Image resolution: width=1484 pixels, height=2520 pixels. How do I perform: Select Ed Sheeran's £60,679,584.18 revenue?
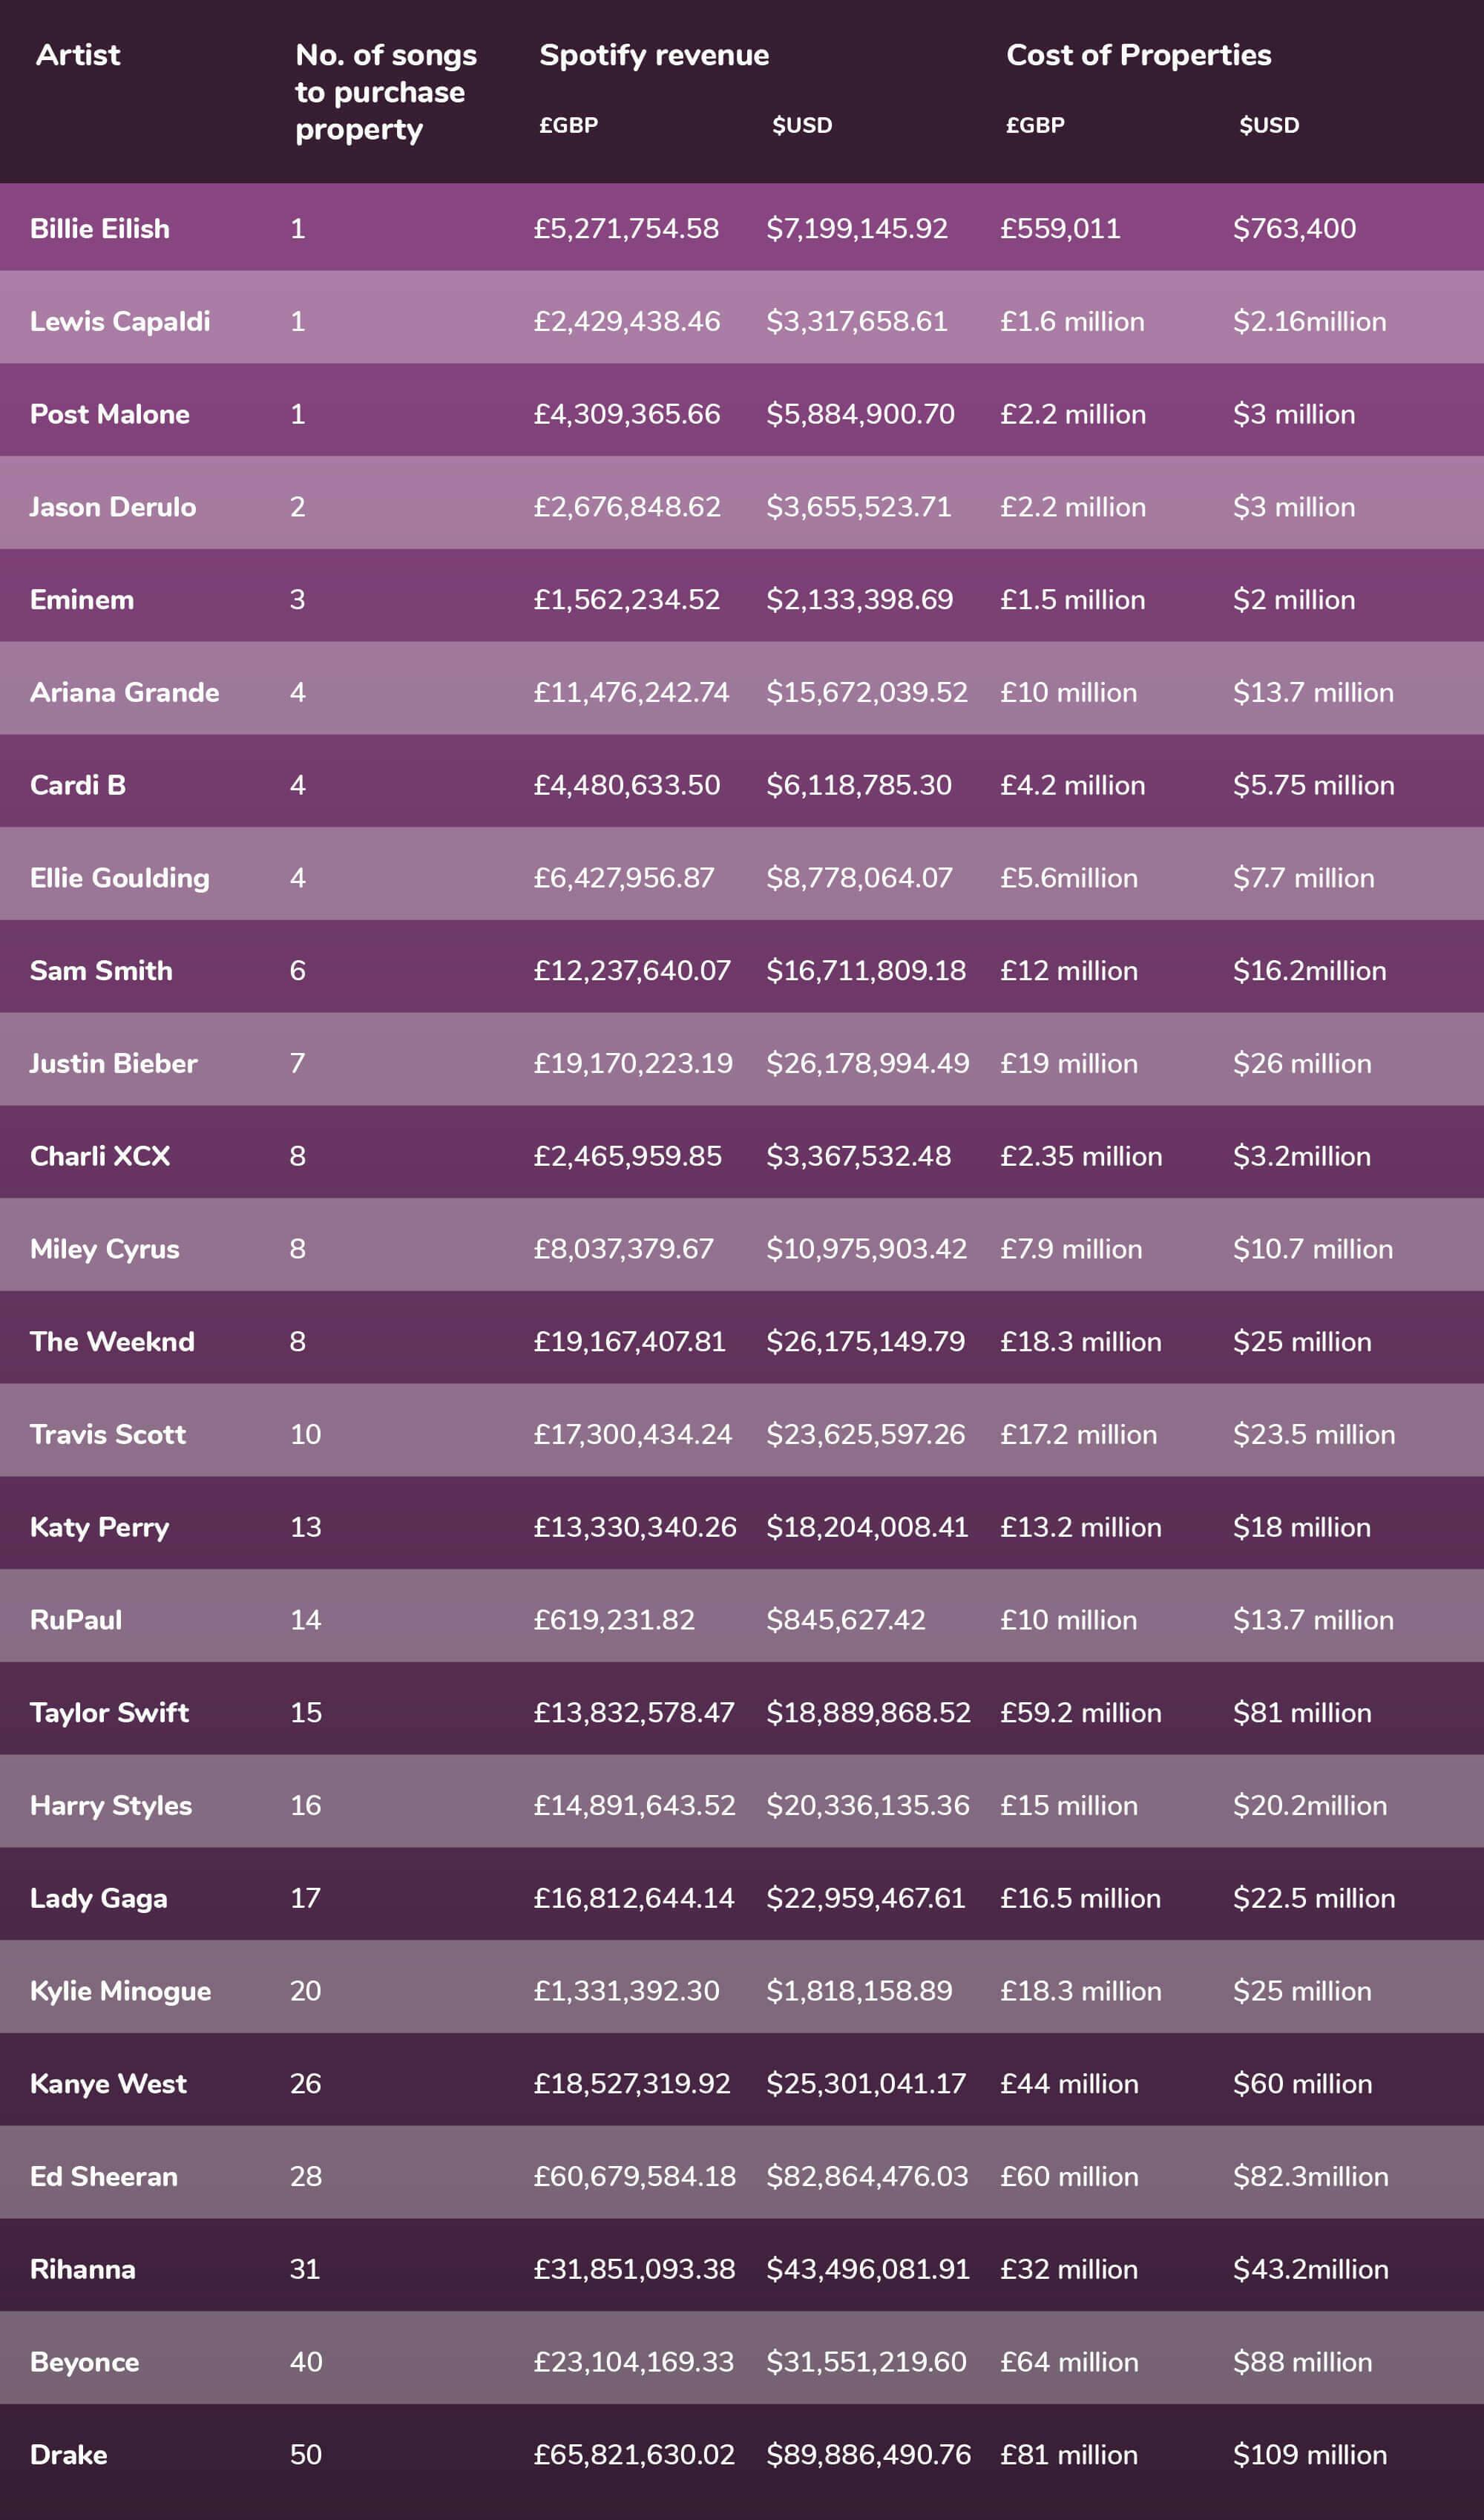(634, 2176)
